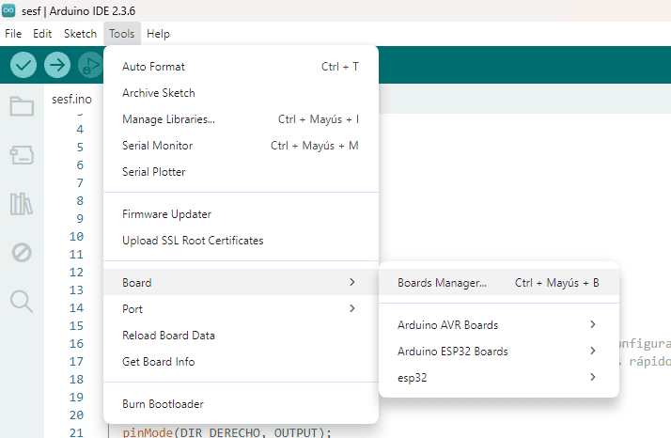Click the Arduino IDE title bar logo

pyautogui.click(x=8, y=10)
